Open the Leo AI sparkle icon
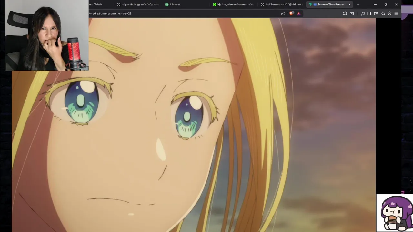 coord(383,14)
